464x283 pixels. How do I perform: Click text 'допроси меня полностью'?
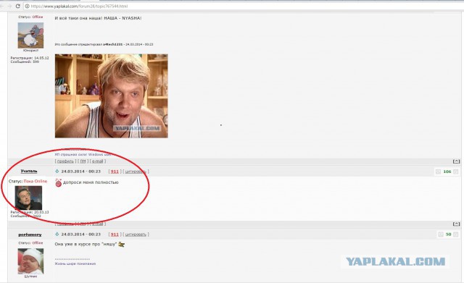[x=91, y=182]
